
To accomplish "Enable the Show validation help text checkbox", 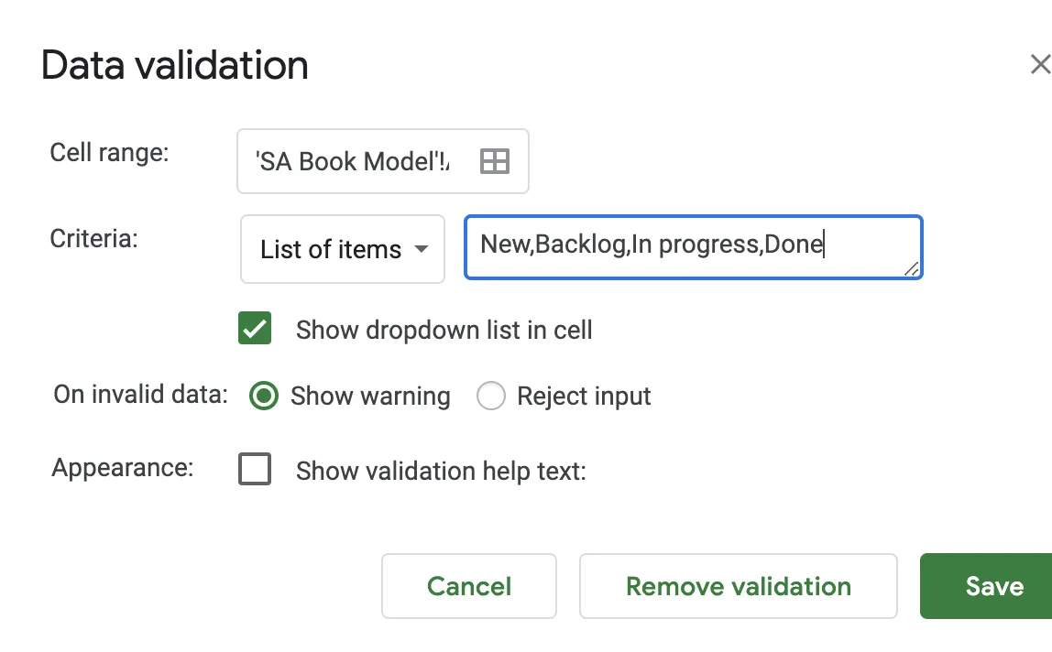I will (255, 470).
